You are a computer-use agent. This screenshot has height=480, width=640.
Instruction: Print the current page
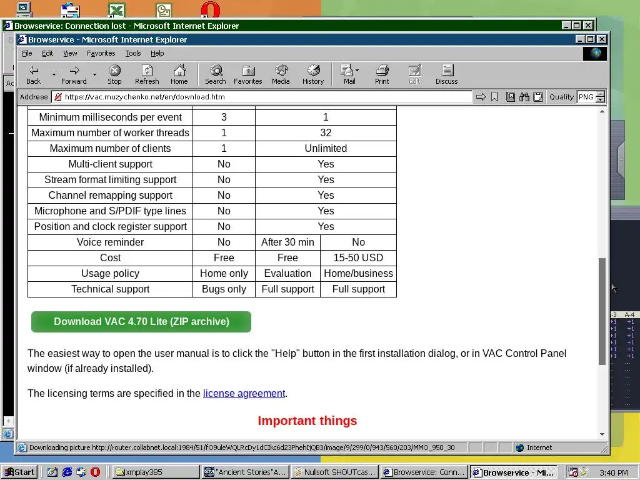(x=382, y=75)
